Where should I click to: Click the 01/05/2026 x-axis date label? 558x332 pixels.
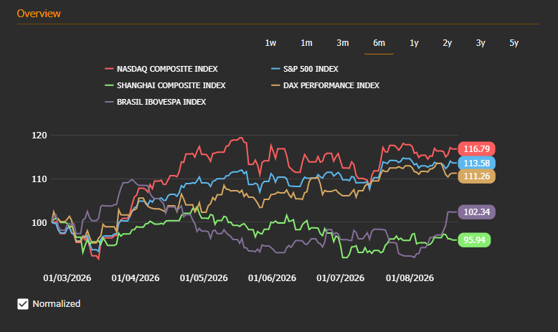click(204, 278)
